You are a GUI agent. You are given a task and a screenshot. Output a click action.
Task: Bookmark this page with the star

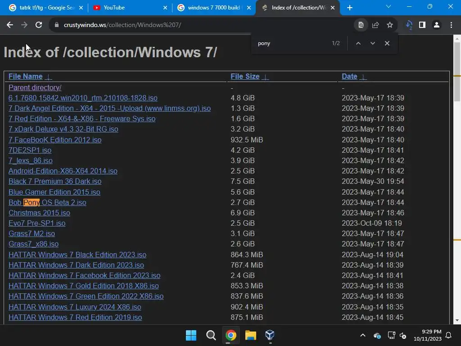pos(390,25)
